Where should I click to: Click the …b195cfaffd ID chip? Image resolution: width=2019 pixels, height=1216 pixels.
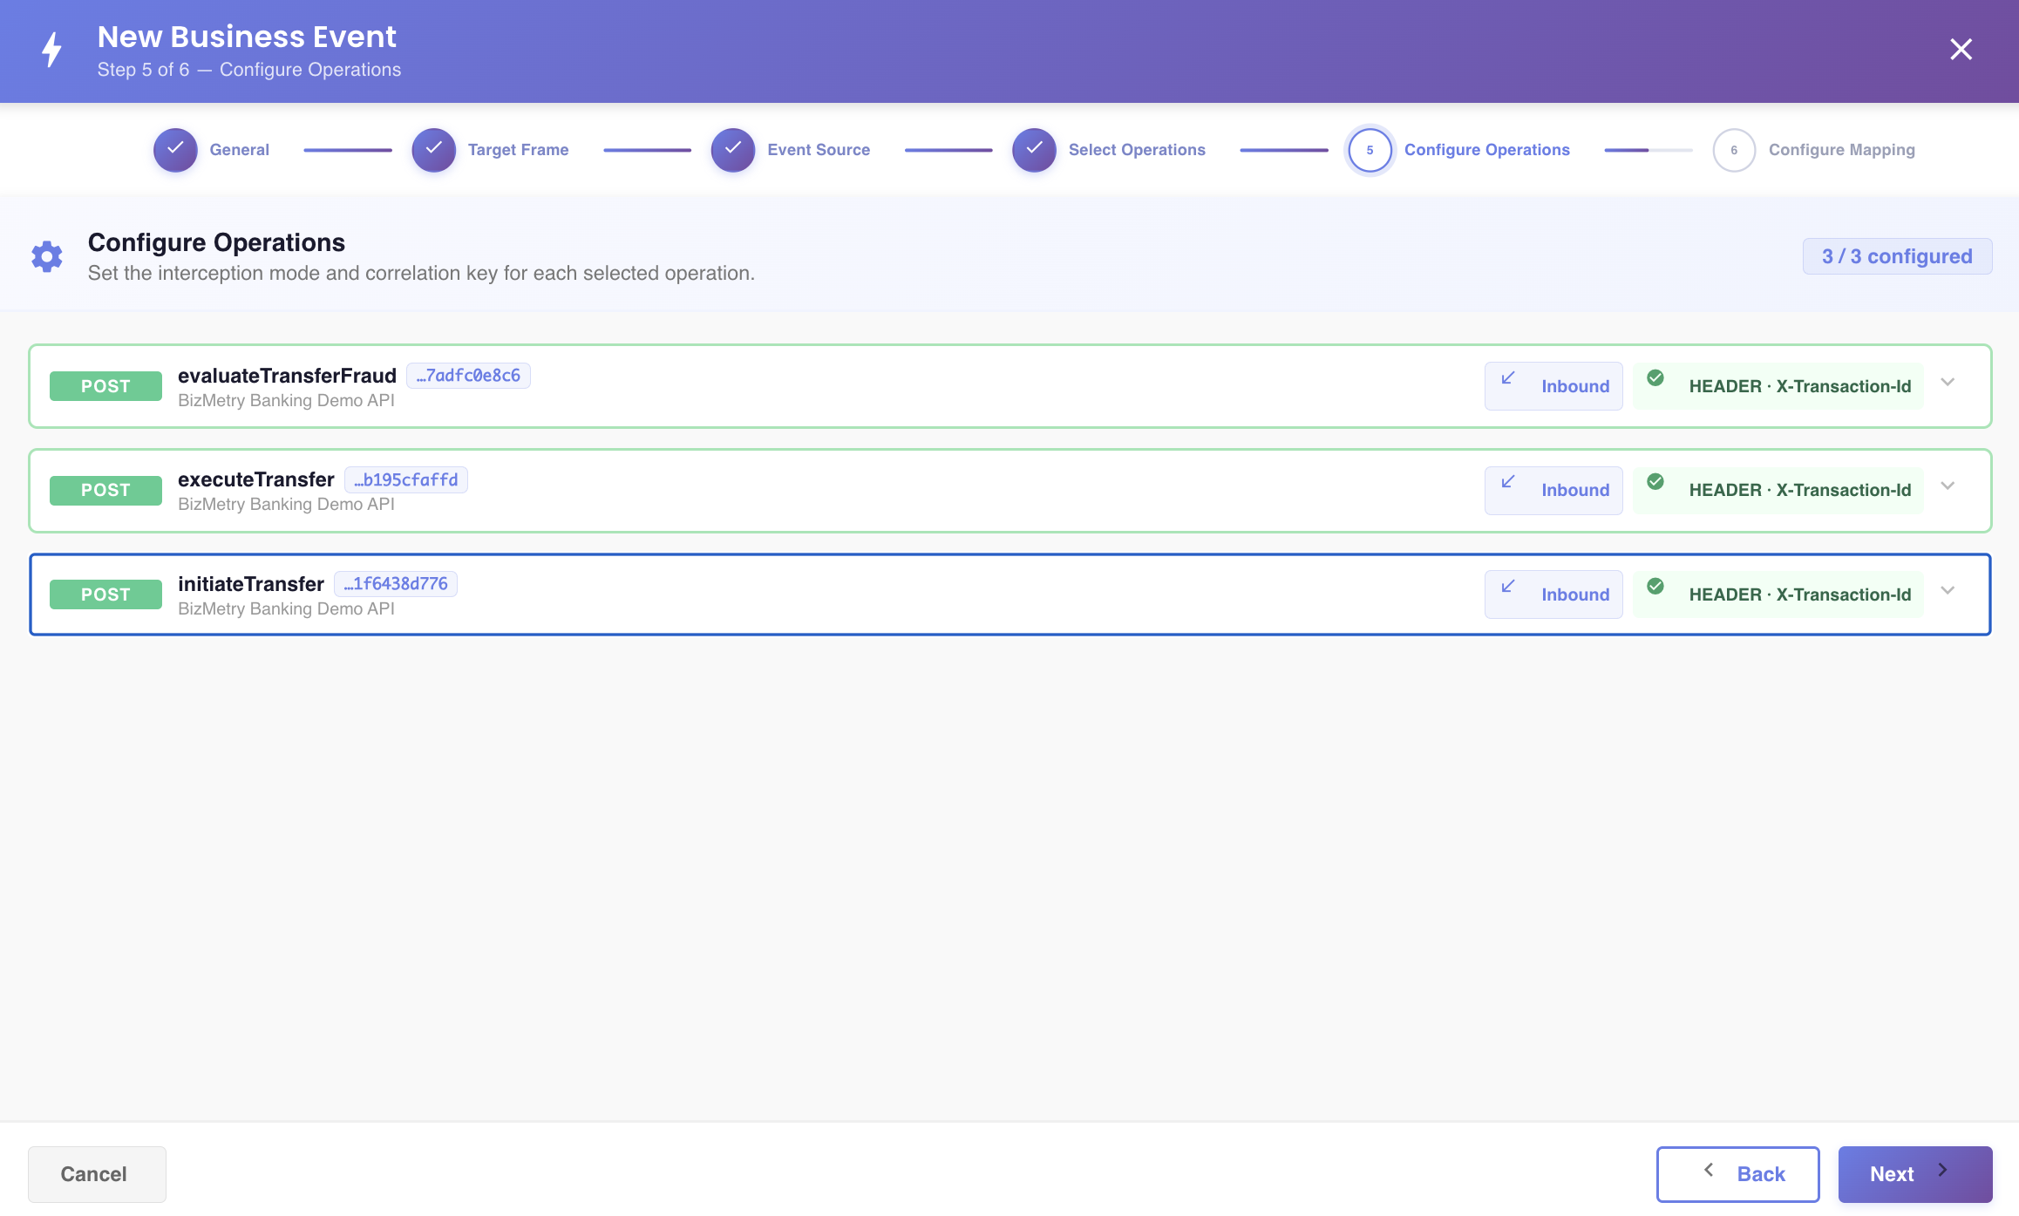[x=405, y=479]
